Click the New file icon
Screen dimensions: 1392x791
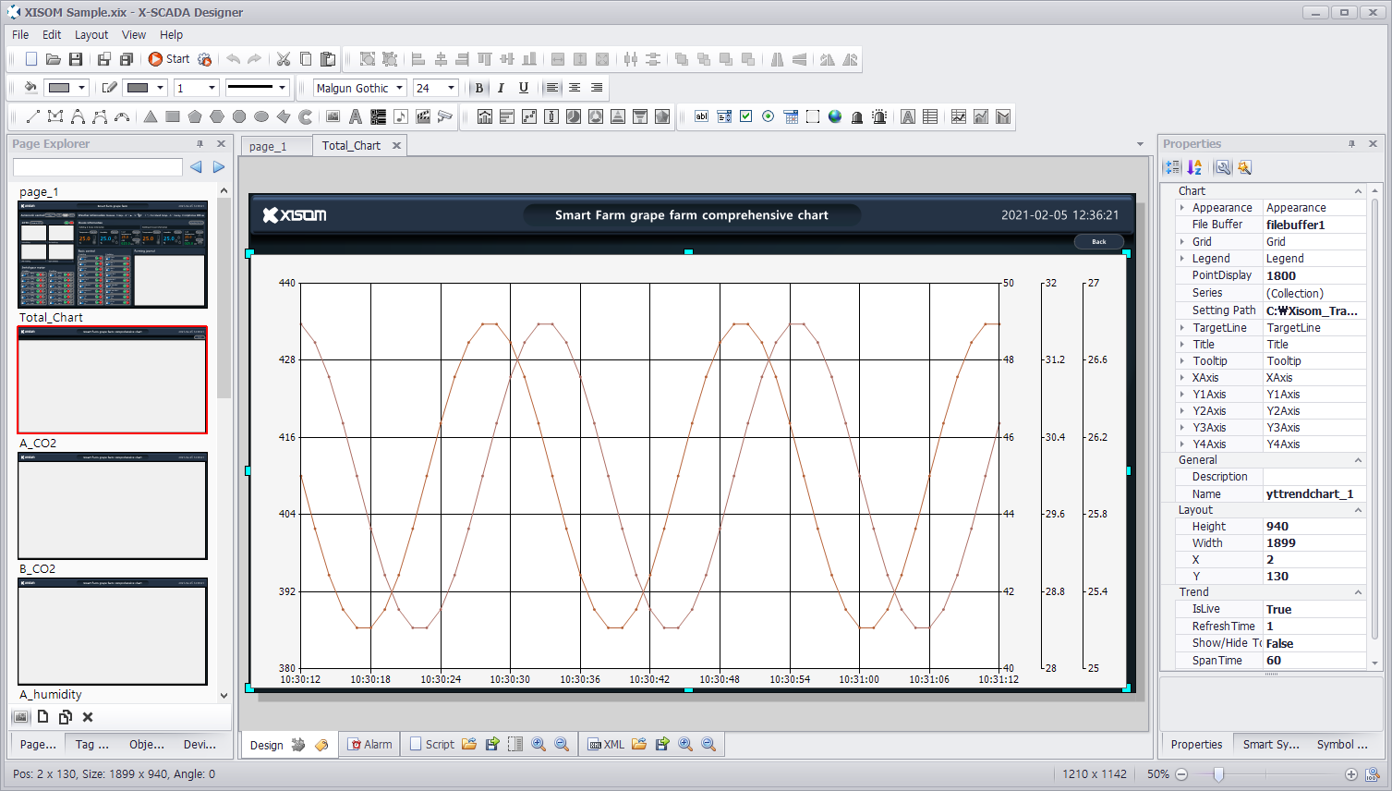coord(30,59)
